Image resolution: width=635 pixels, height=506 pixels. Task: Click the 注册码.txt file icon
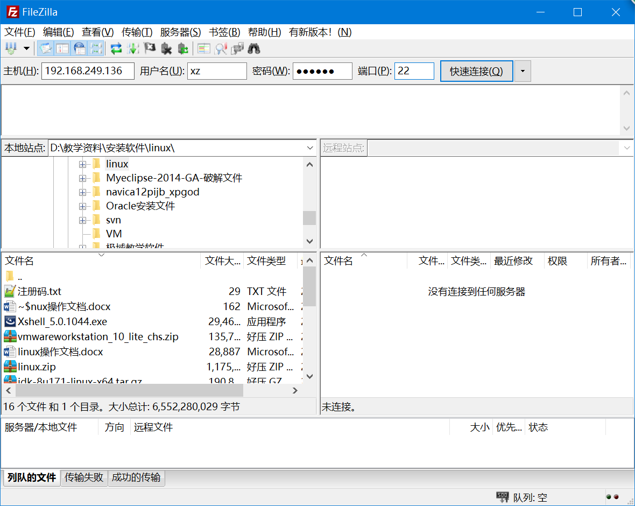point(10,291)
